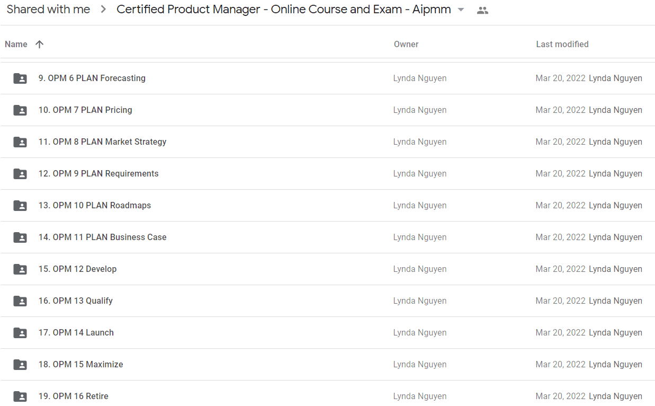Toggle the Name sort direction arrow
Image resolution: width=655 pixels, height=406 pixels.
(x=39, y=45)
